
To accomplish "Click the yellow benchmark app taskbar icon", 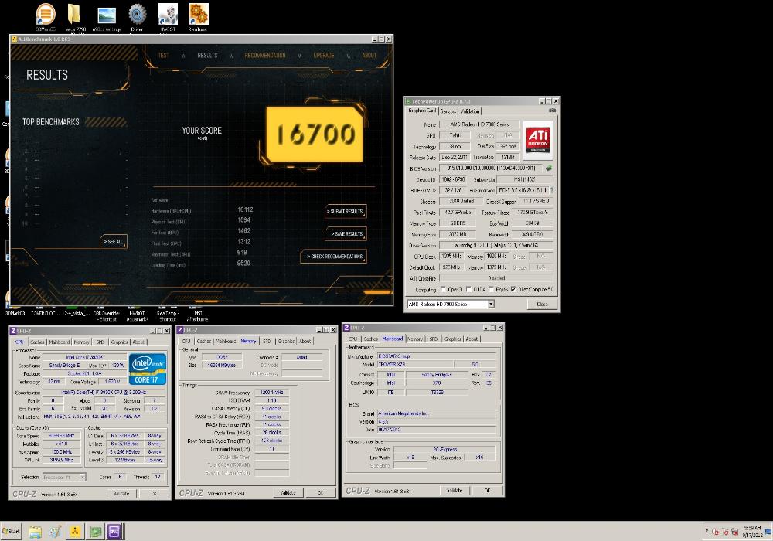I will (75, 532).
